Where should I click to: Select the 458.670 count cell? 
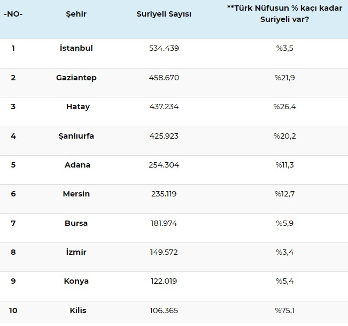click(164, 78)
